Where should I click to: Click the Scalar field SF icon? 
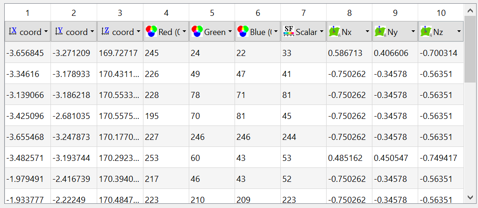289,32
